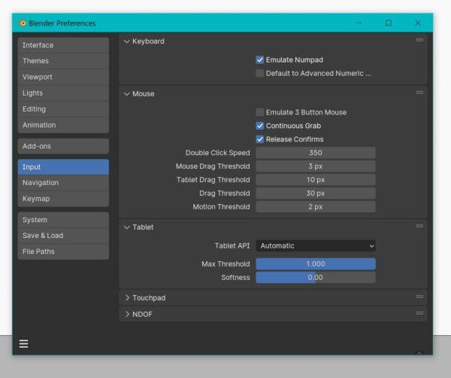The width and height of the screenshot is (451, 378).
Task: Go to the Lights tab
Action: click(x=63, y=93)
